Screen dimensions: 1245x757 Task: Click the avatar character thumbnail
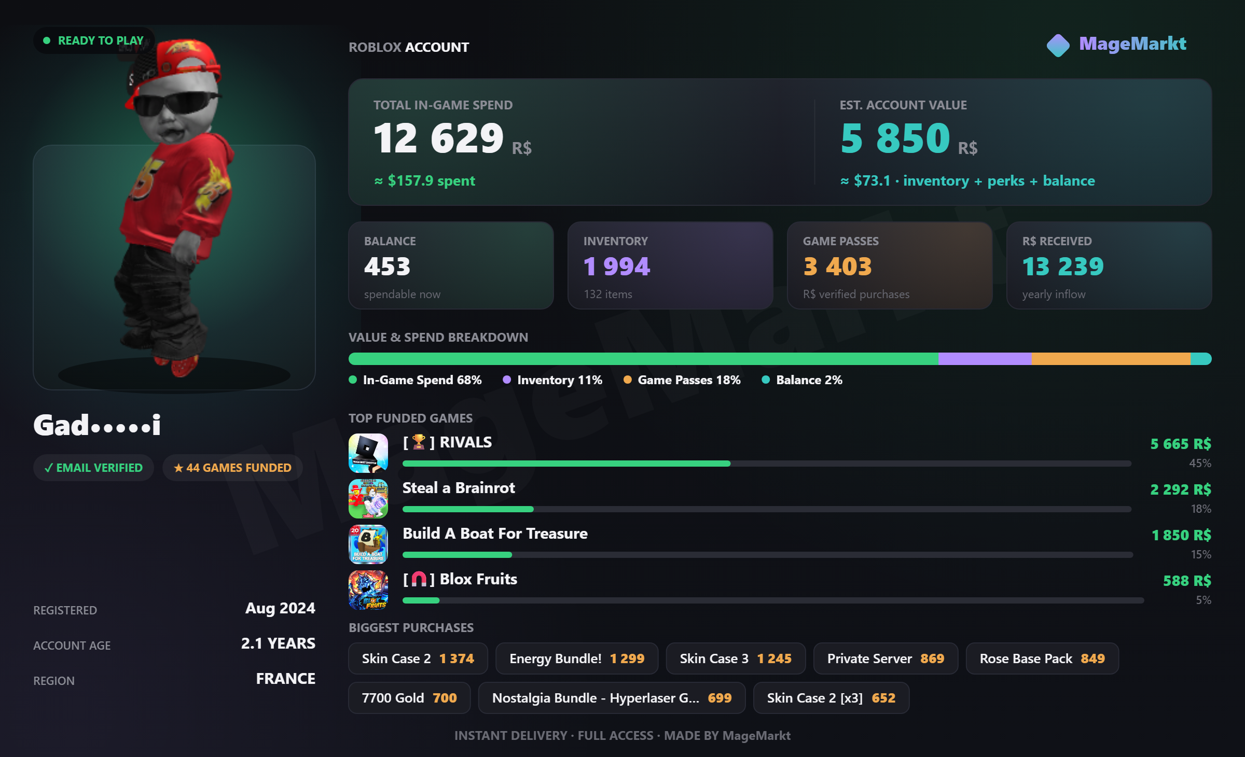click(x=174, y=207)
